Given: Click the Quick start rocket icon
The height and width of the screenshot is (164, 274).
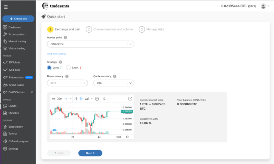Looking at the screenshot, I should click(43, 16).
